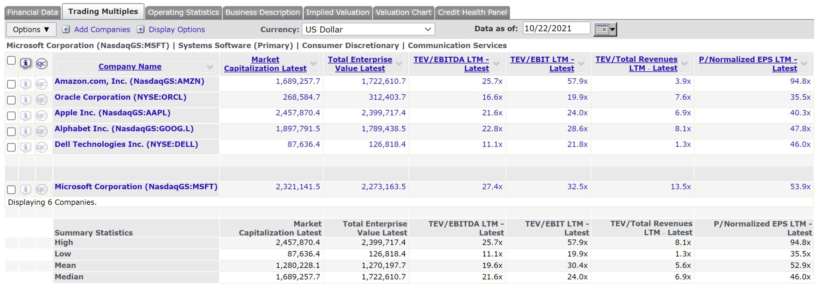This screenshot has width=819, height=288.
Task: Click the info icon for Apple Inc. row
Action: pos(26,116)
